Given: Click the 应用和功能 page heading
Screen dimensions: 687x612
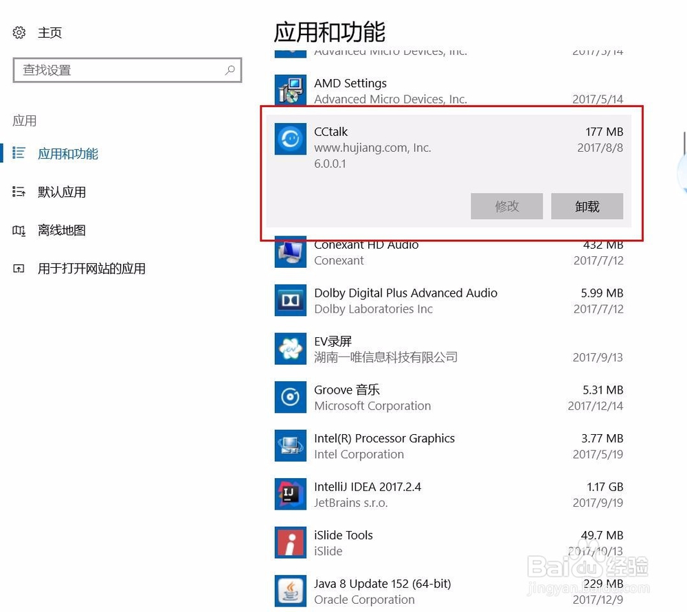Looking at the screenshot, I should [330, 32].
